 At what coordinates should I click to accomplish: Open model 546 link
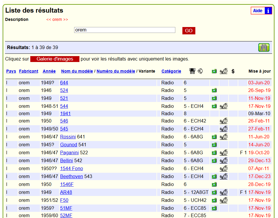tap(64, 121)
